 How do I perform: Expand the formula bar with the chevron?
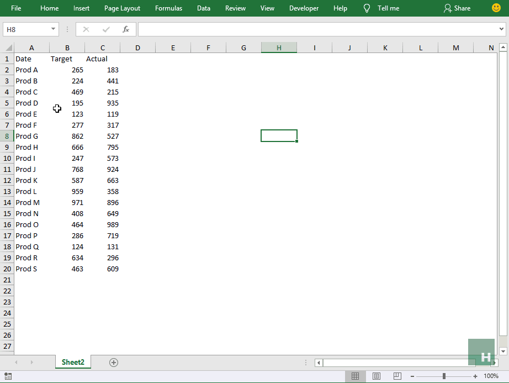tap(501, 29)
